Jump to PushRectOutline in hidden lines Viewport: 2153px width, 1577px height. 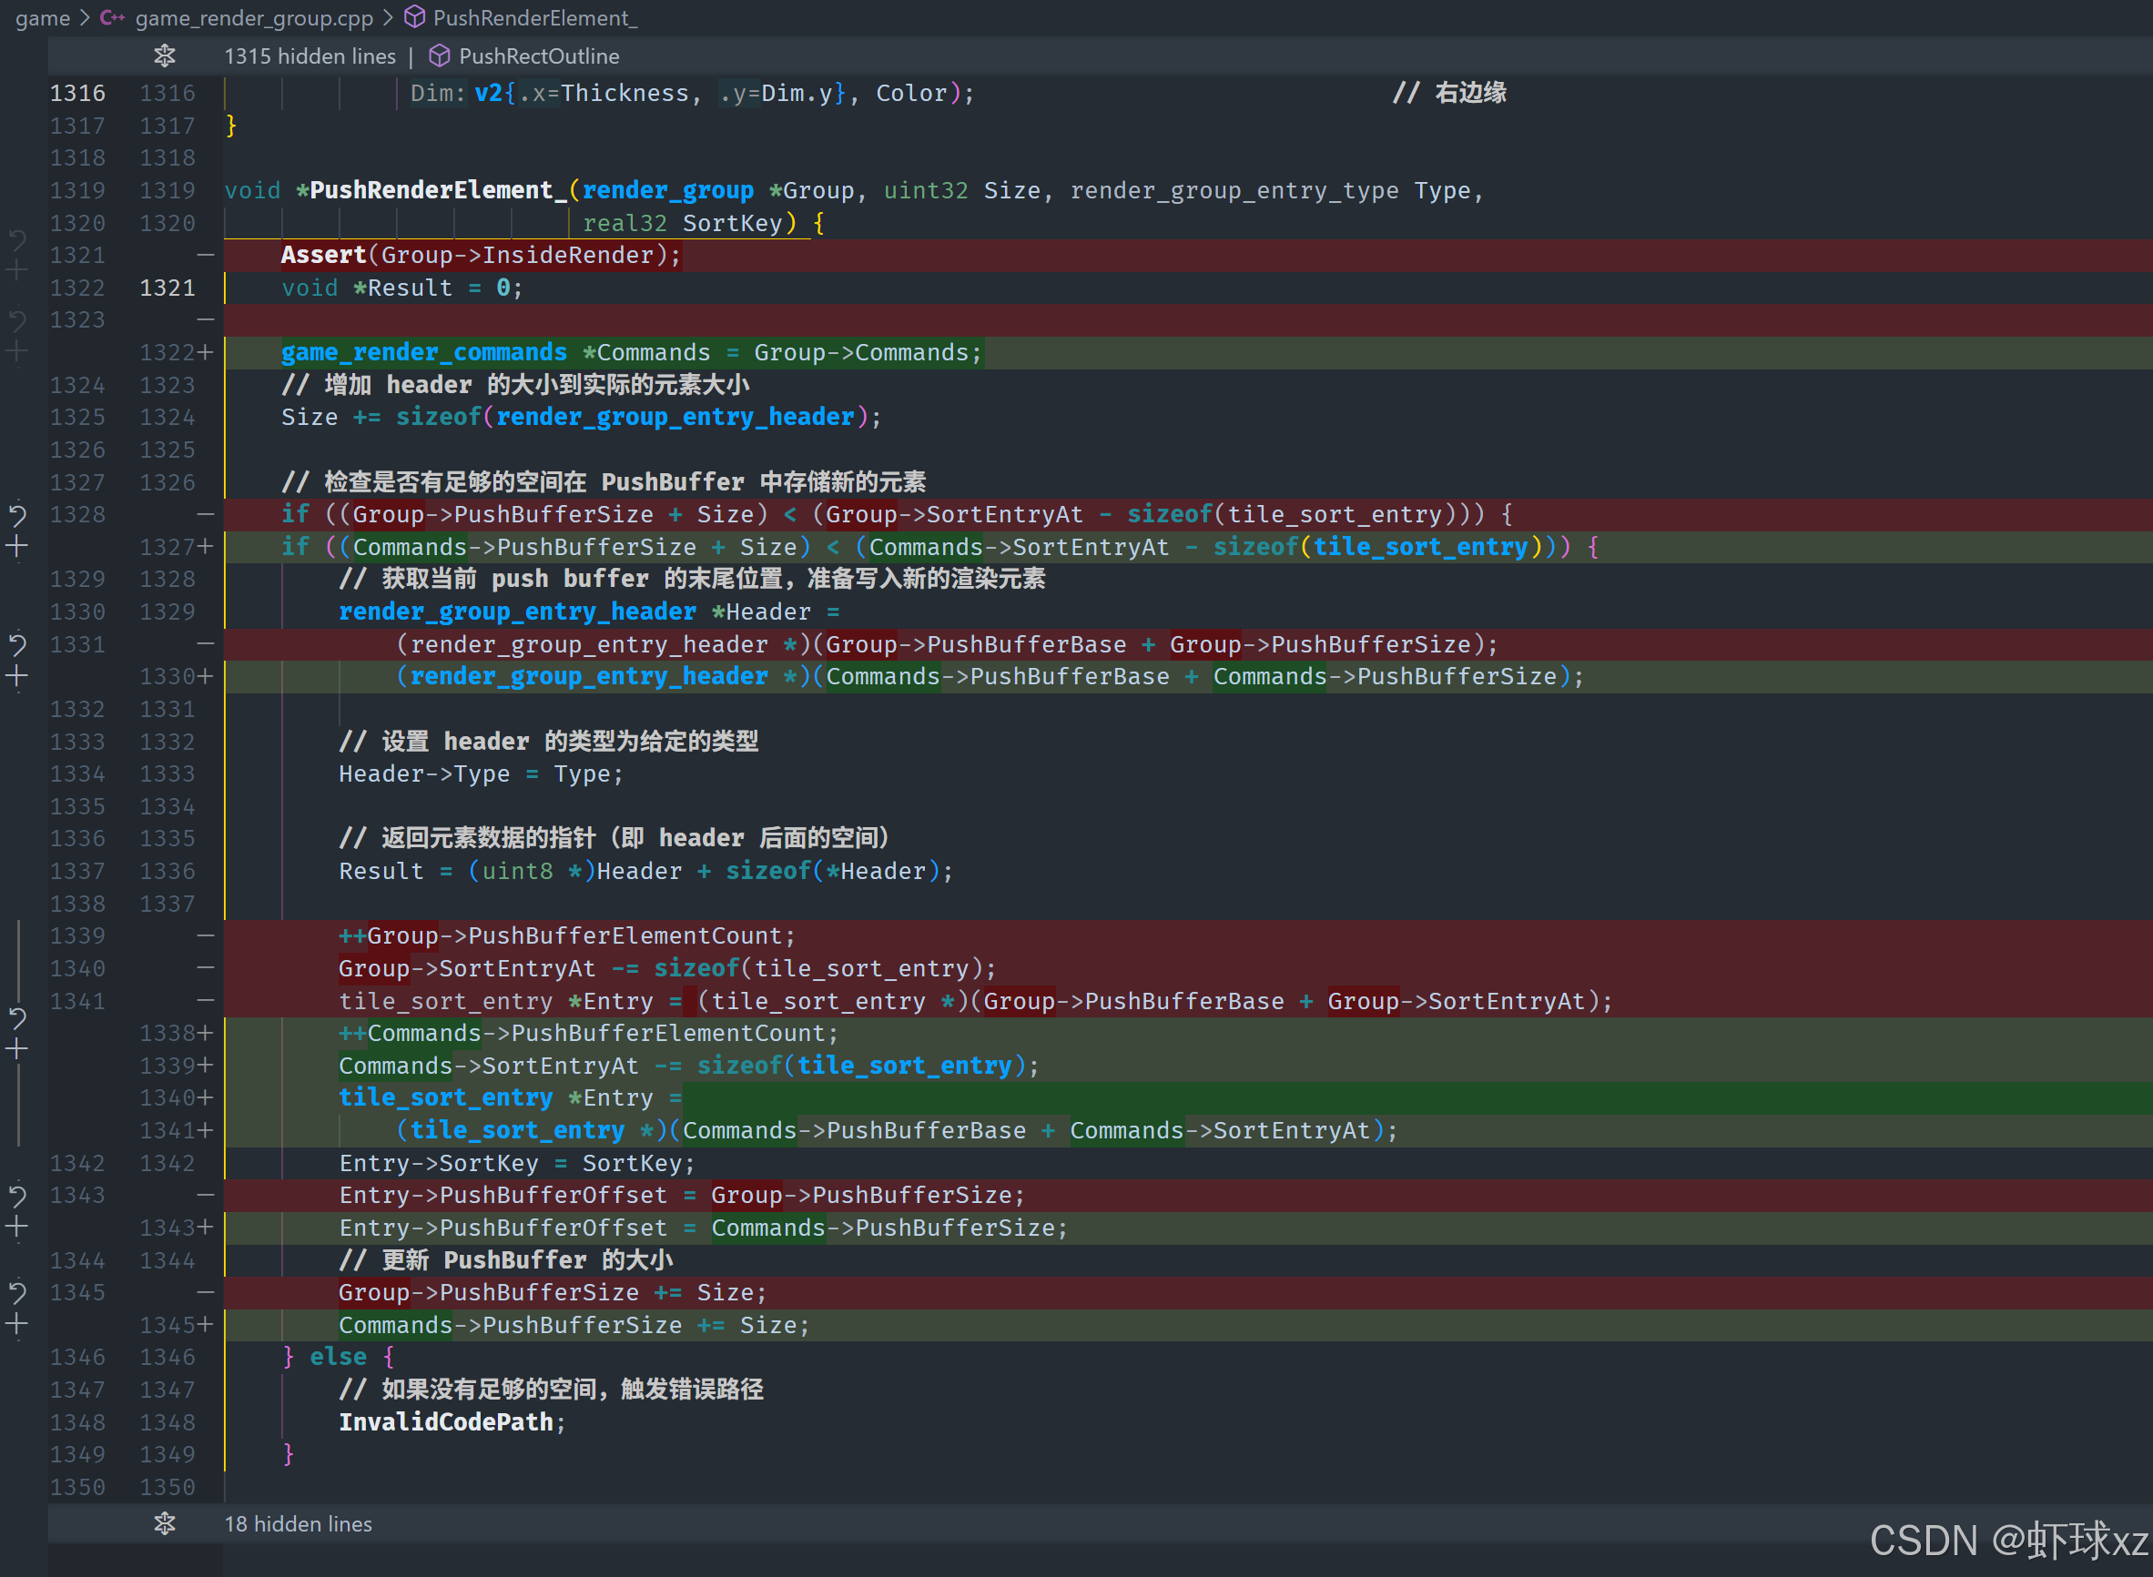539,56
